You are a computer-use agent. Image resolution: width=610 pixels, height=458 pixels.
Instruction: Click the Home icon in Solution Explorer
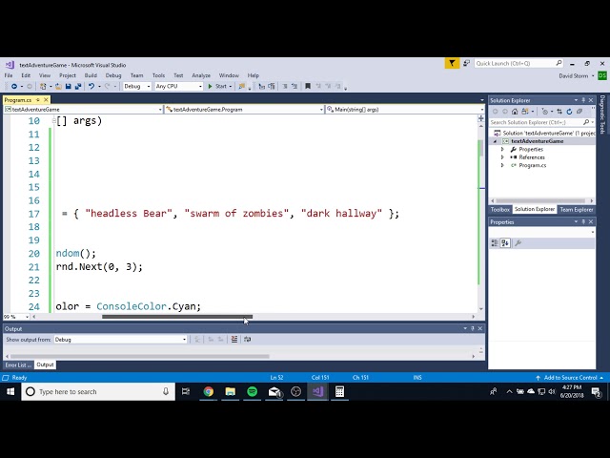coord(515,112)
